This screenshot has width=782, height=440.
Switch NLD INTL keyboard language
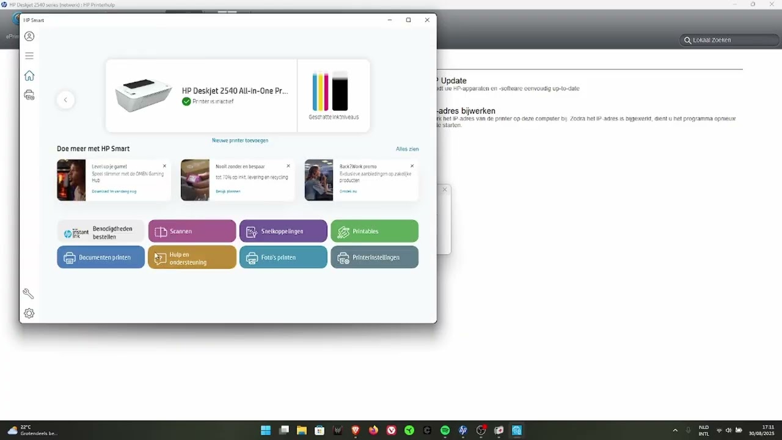704,430
